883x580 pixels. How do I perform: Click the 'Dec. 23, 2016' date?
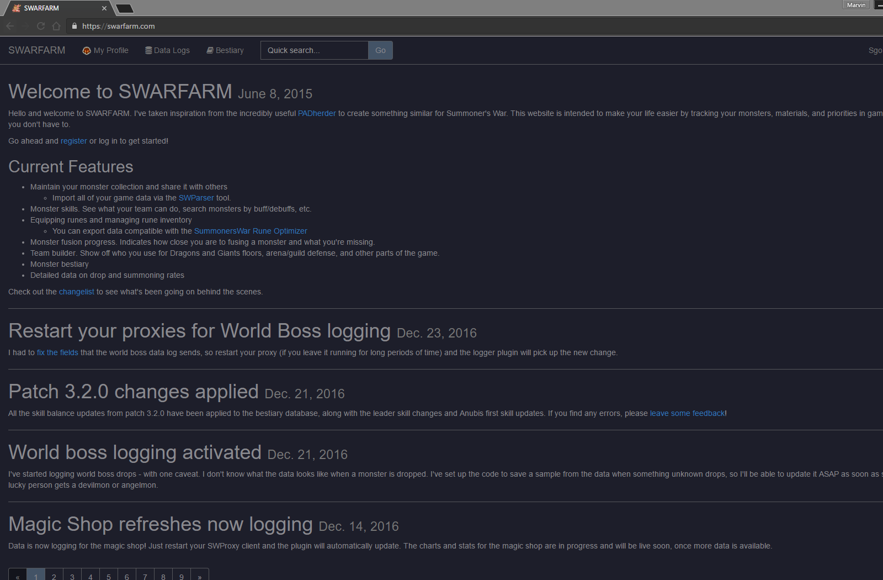(x=437, y=333)
